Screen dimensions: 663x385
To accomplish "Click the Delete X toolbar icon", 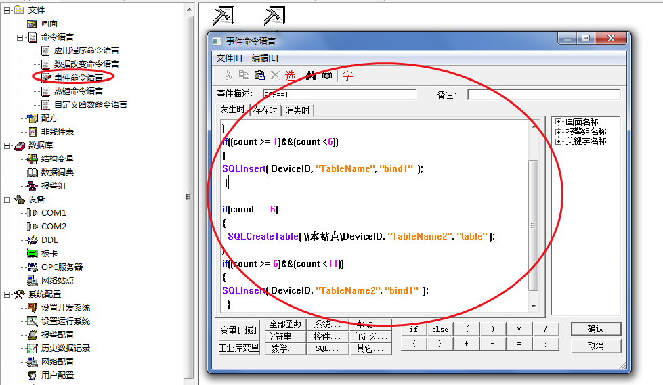I will point(275,75).
